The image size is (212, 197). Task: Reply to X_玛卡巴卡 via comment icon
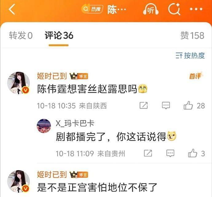pyautogui.click(x=170, y=153)
